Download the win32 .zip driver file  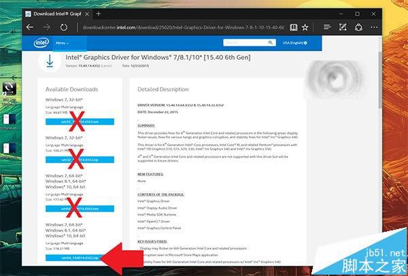(x=80, y=160)
